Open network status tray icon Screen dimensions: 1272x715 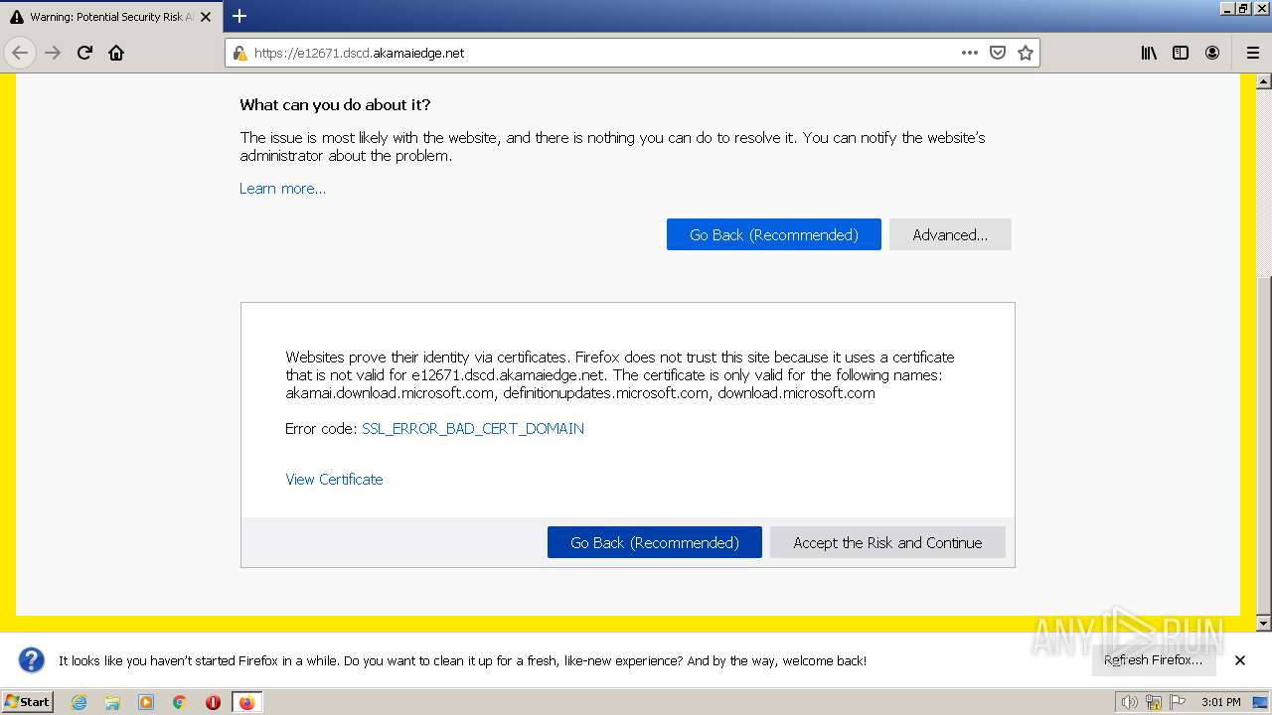(x=1154, y=702)
